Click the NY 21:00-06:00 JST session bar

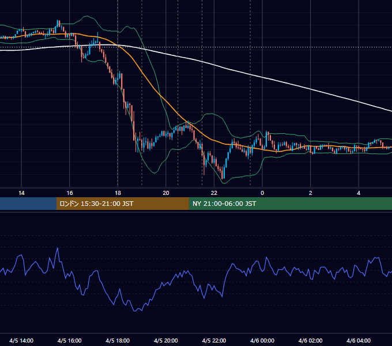(290, 204)
